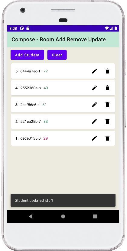Tap the Android recents square button

[95, 216]
